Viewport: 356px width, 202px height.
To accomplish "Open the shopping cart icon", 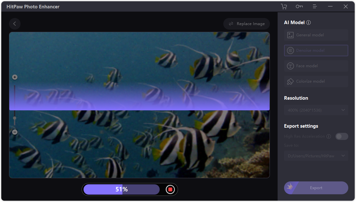I will click(x=284, y=6).
